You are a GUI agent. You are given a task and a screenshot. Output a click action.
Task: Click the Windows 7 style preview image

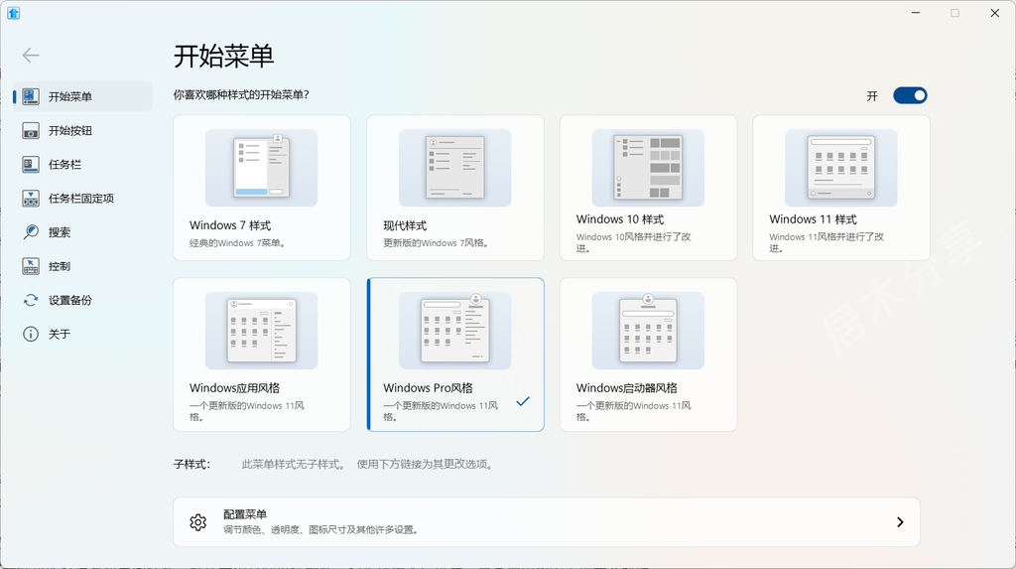[261, 168]
